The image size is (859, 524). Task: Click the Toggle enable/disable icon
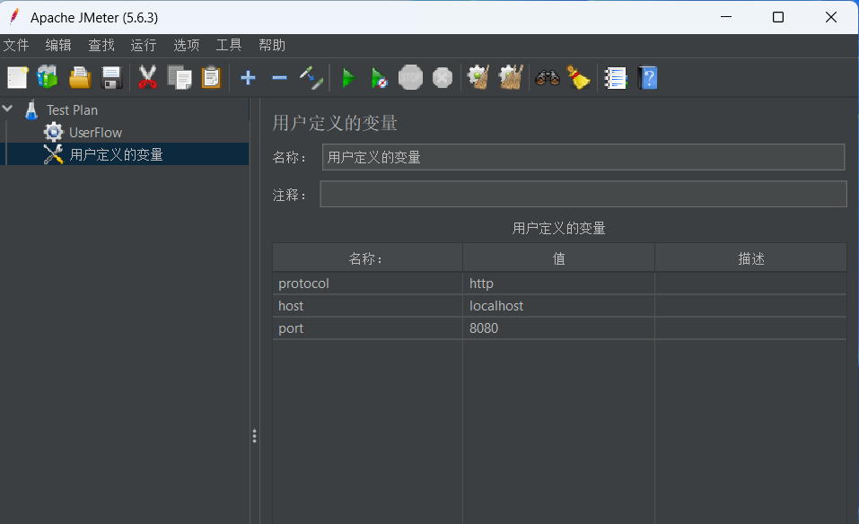point(311,78)
